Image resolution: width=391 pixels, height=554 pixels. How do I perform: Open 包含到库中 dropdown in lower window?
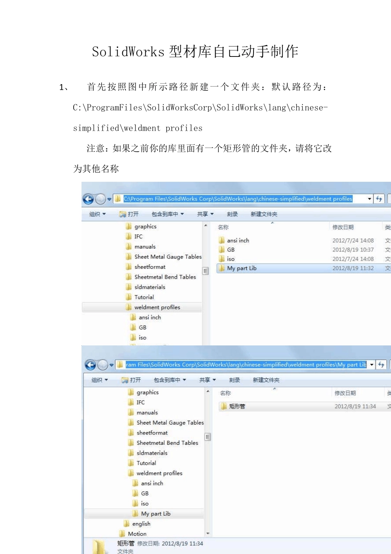click(170, 380)
